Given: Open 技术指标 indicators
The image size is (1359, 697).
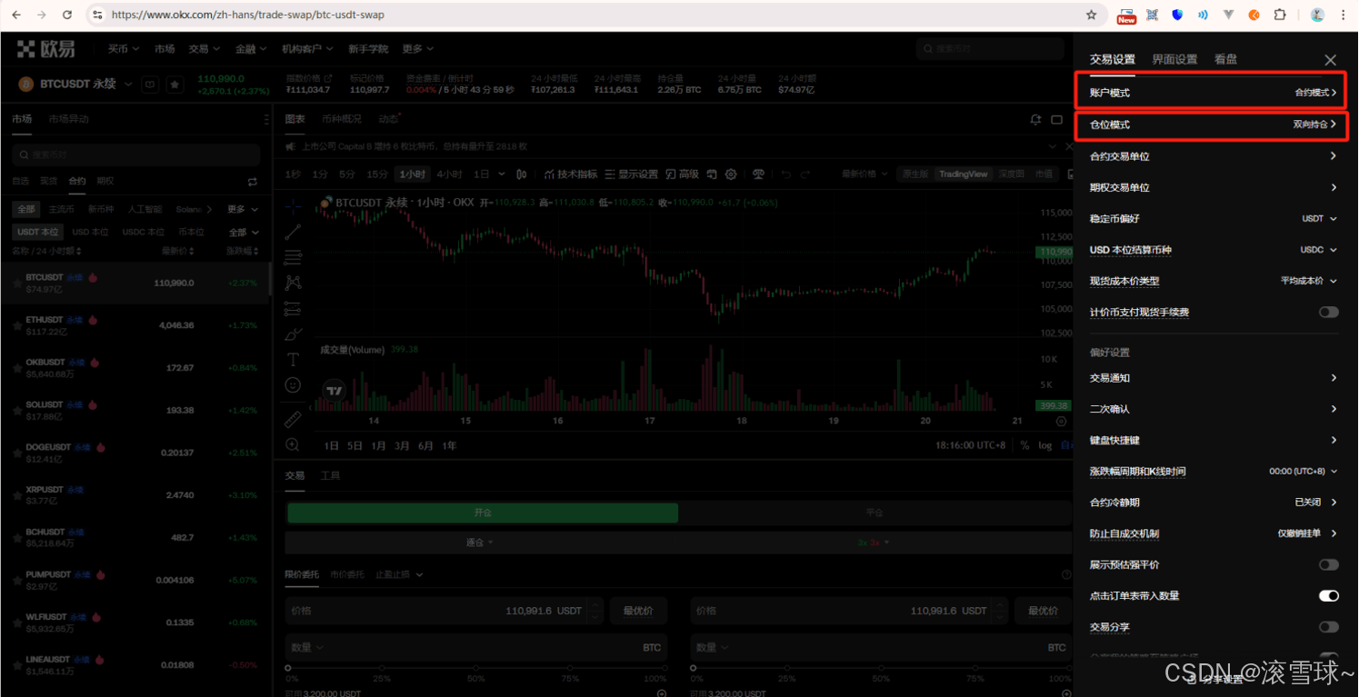Looking at the screenshot, I should (571, 174).
